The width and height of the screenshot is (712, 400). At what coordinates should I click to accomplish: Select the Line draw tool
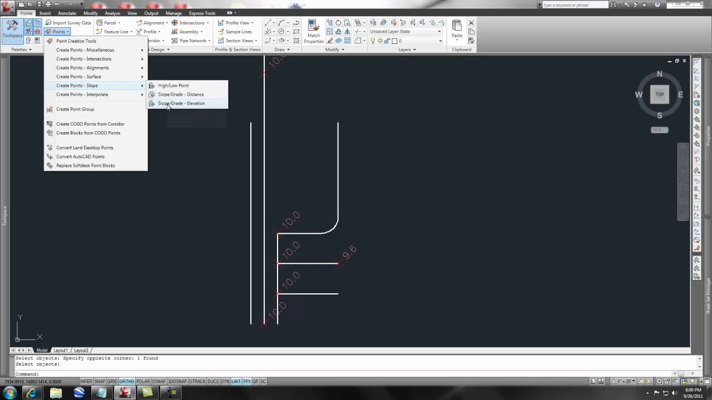(x=268, y=23)
